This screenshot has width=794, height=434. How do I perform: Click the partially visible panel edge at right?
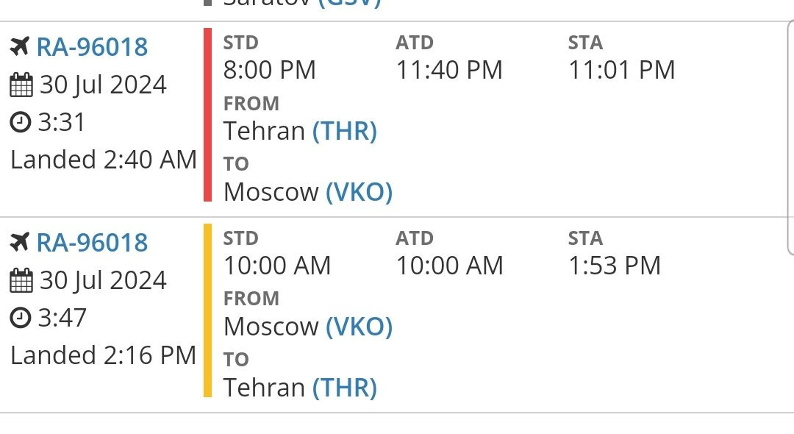(790, 137)
